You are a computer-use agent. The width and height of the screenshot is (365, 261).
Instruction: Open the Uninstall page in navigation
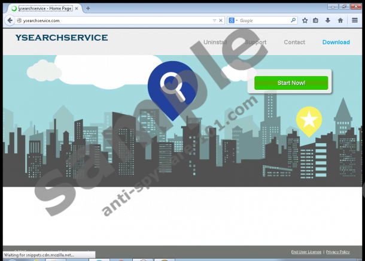pos(216,43)
